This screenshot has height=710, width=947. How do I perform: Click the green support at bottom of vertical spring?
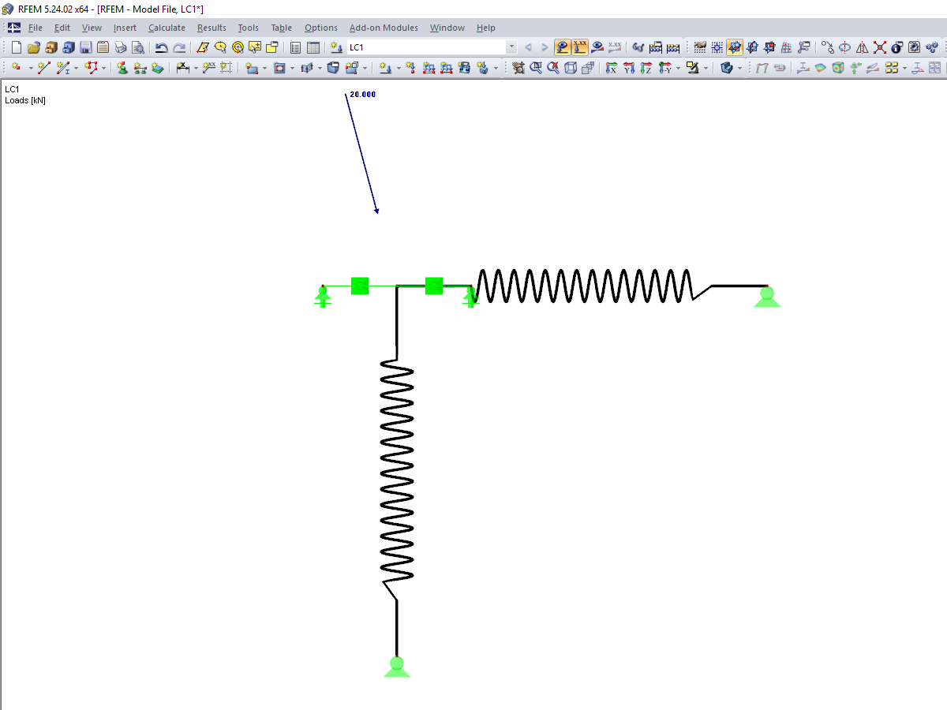(397, 667)
